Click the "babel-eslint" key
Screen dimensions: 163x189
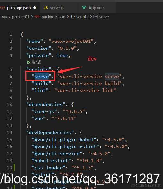click(x=51, y=161)
